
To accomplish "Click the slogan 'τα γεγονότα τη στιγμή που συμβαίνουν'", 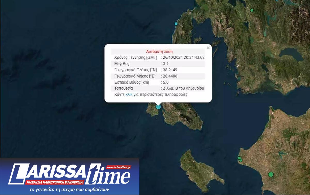I will (x=70, y=190).
